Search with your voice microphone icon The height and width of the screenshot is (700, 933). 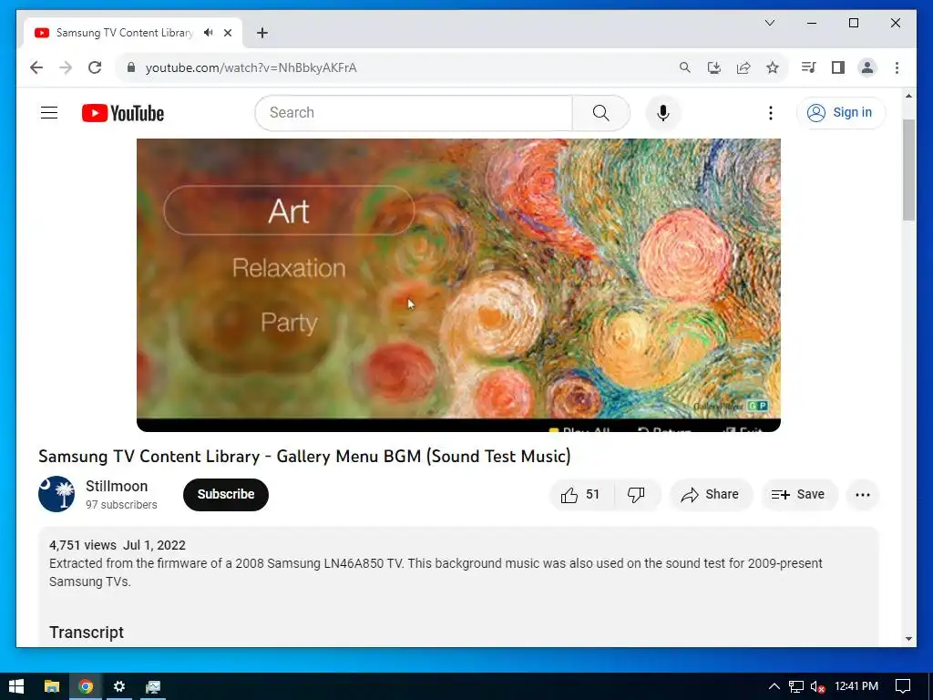663,112
